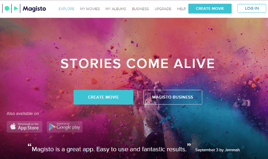Click the green circle logo icon
This screenshot has width=268, height=159.
click(7, 8)
